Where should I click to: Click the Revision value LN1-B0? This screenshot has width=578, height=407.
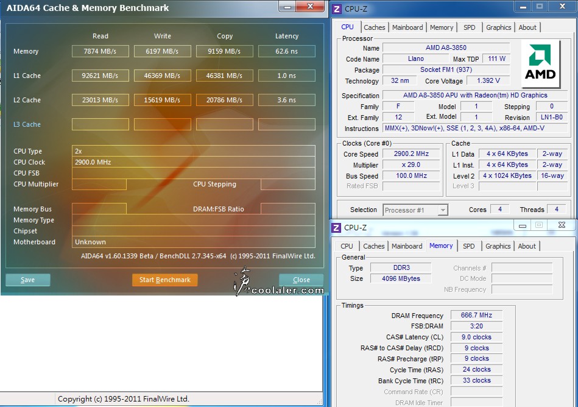(551, 117)
